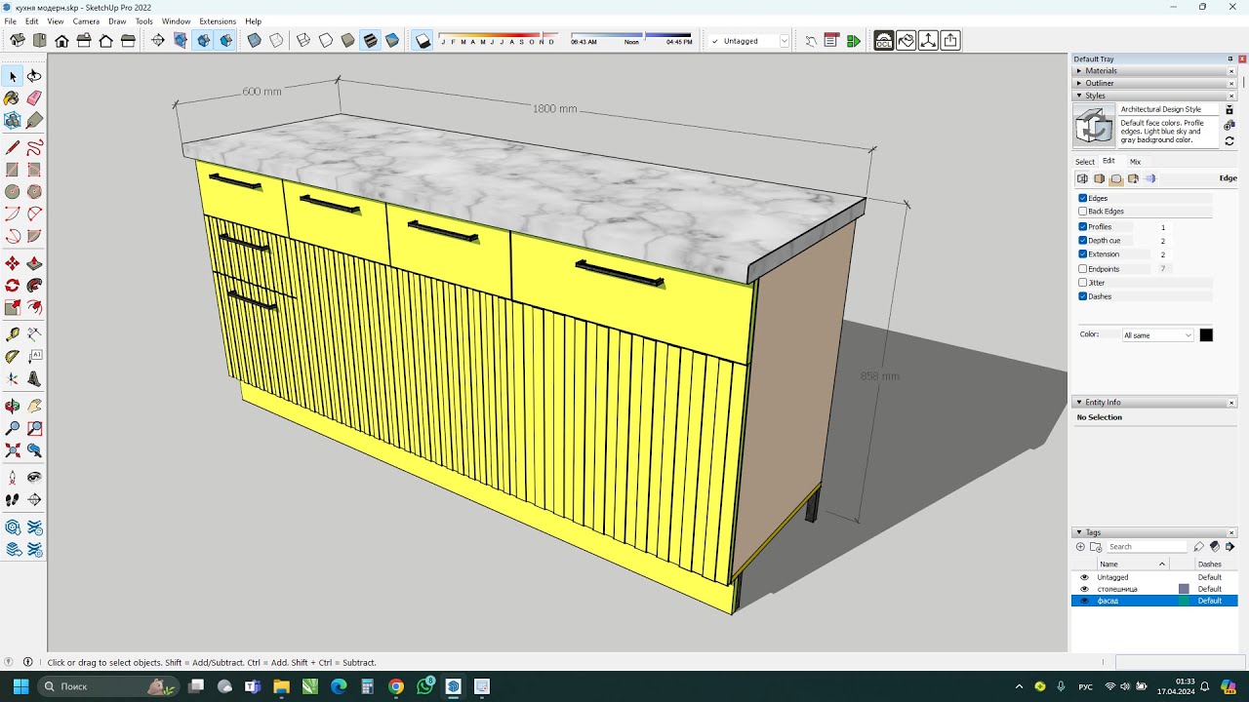Screen dimensions: 1249x702
Task: Select the Line pencil tool
Action: [13, 148]
